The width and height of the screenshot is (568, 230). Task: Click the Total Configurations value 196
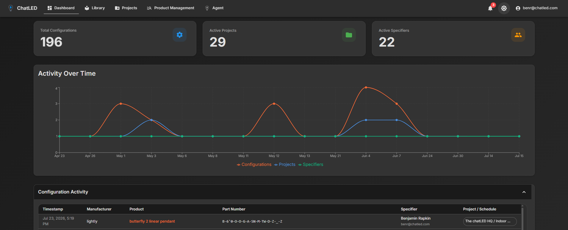coord(51,42)
